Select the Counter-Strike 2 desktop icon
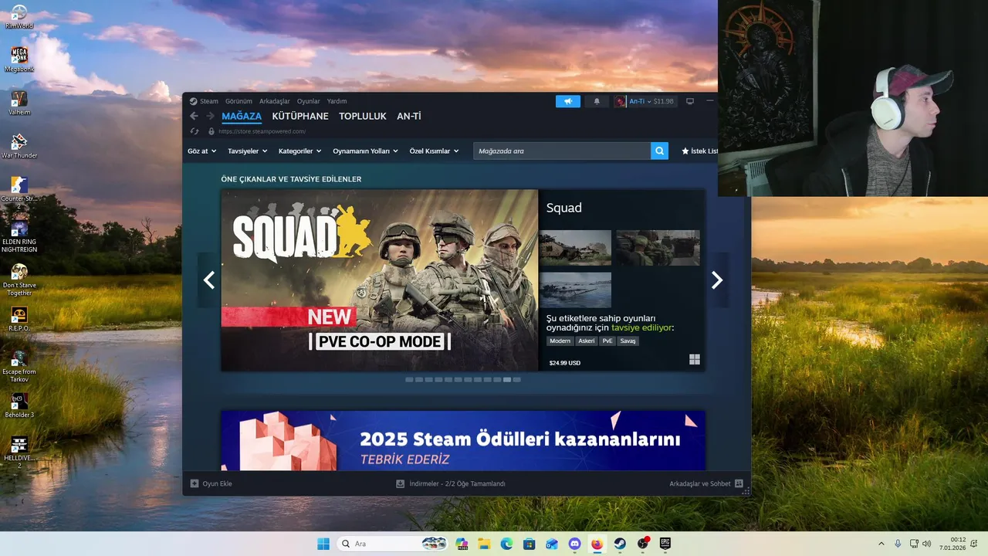This screenshot has height=556, width=988. tap(19, 192)
